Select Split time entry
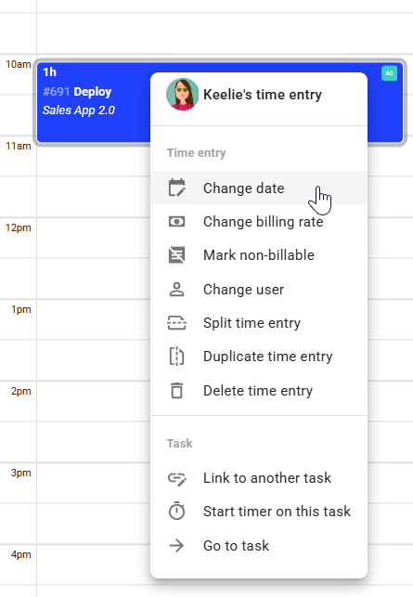This screenshot has height=597, width=413. pos(259,323)
